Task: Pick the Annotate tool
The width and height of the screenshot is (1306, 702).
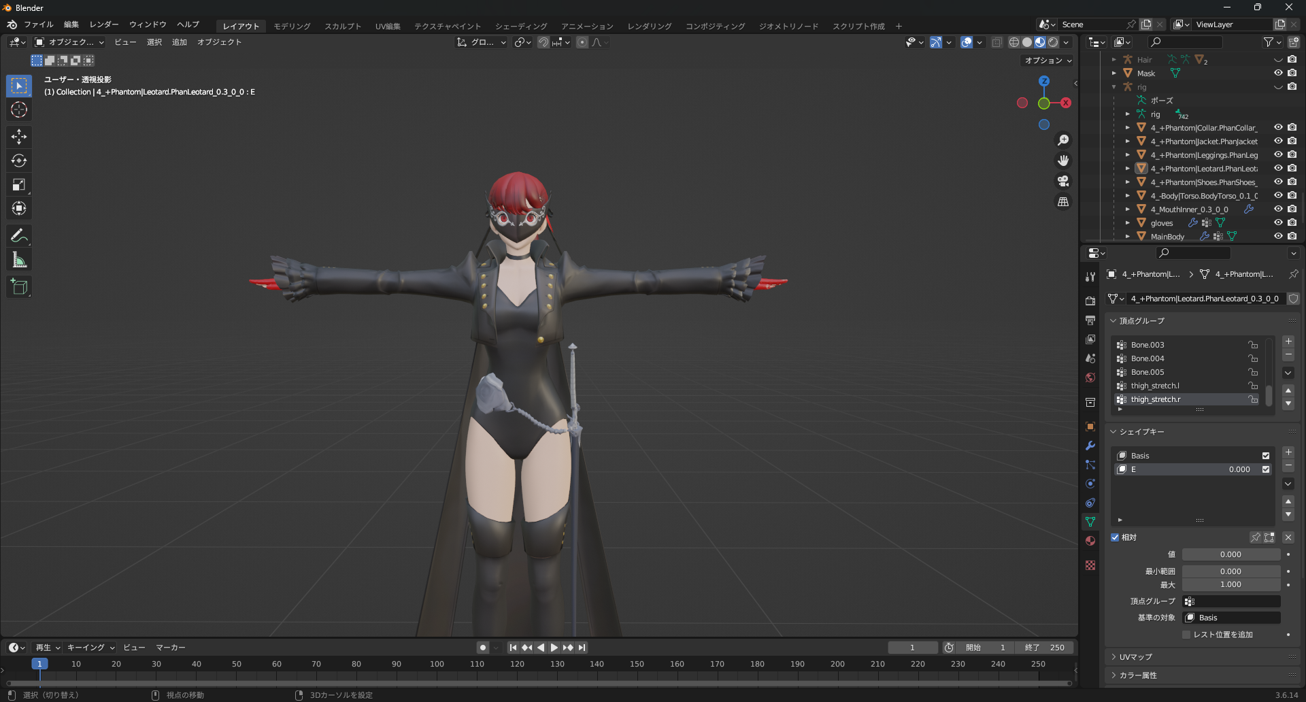Action: click(x=19, y=235)
